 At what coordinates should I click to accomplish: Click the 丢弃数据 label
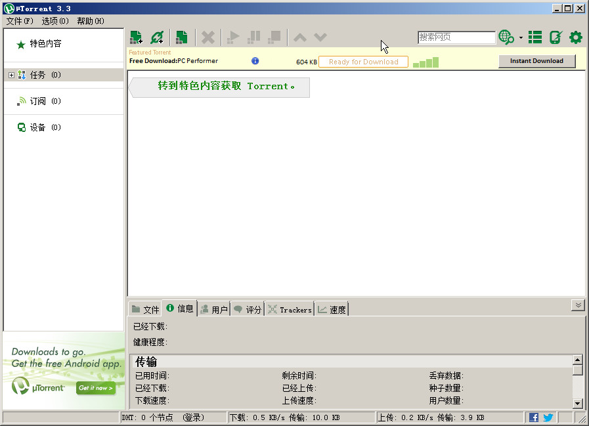coord(447,375)
